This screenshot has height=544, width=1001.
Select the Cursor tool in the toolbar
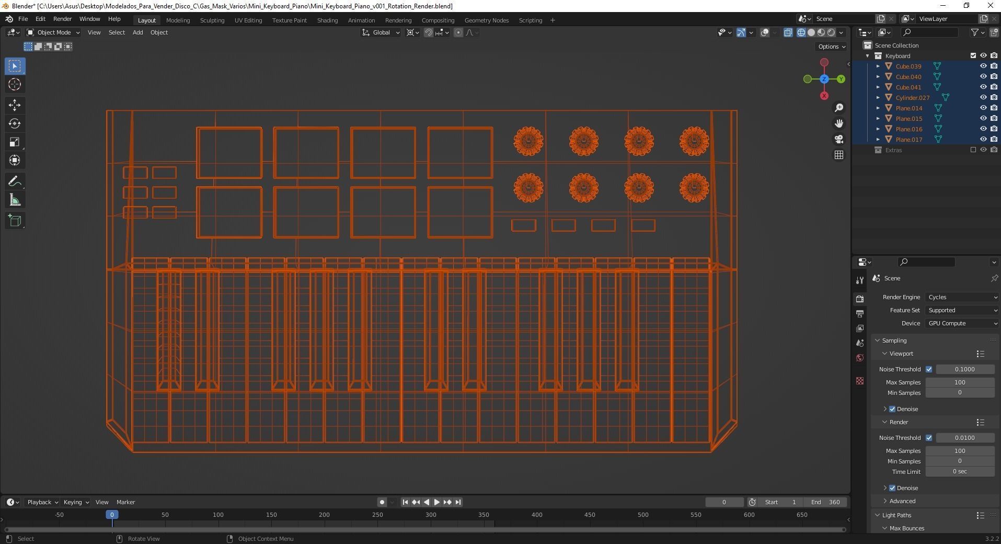[15, 85]
